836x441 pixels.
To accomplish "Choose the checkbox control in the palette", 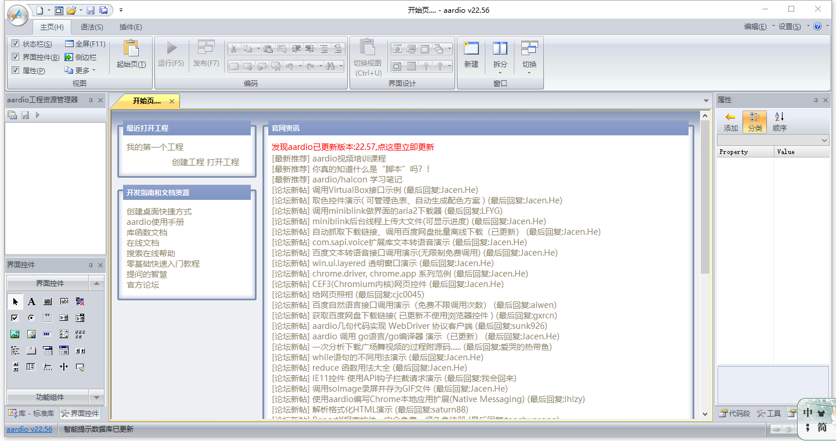I will pyautogui.click(x=15, y=318).
